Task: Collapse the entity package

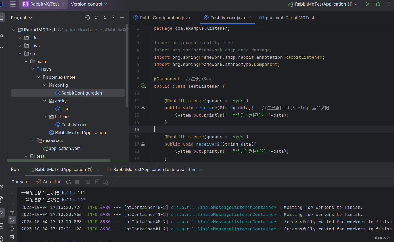Action: point(45,101)
